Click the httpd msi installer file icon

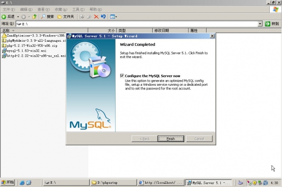pos(4,56)
